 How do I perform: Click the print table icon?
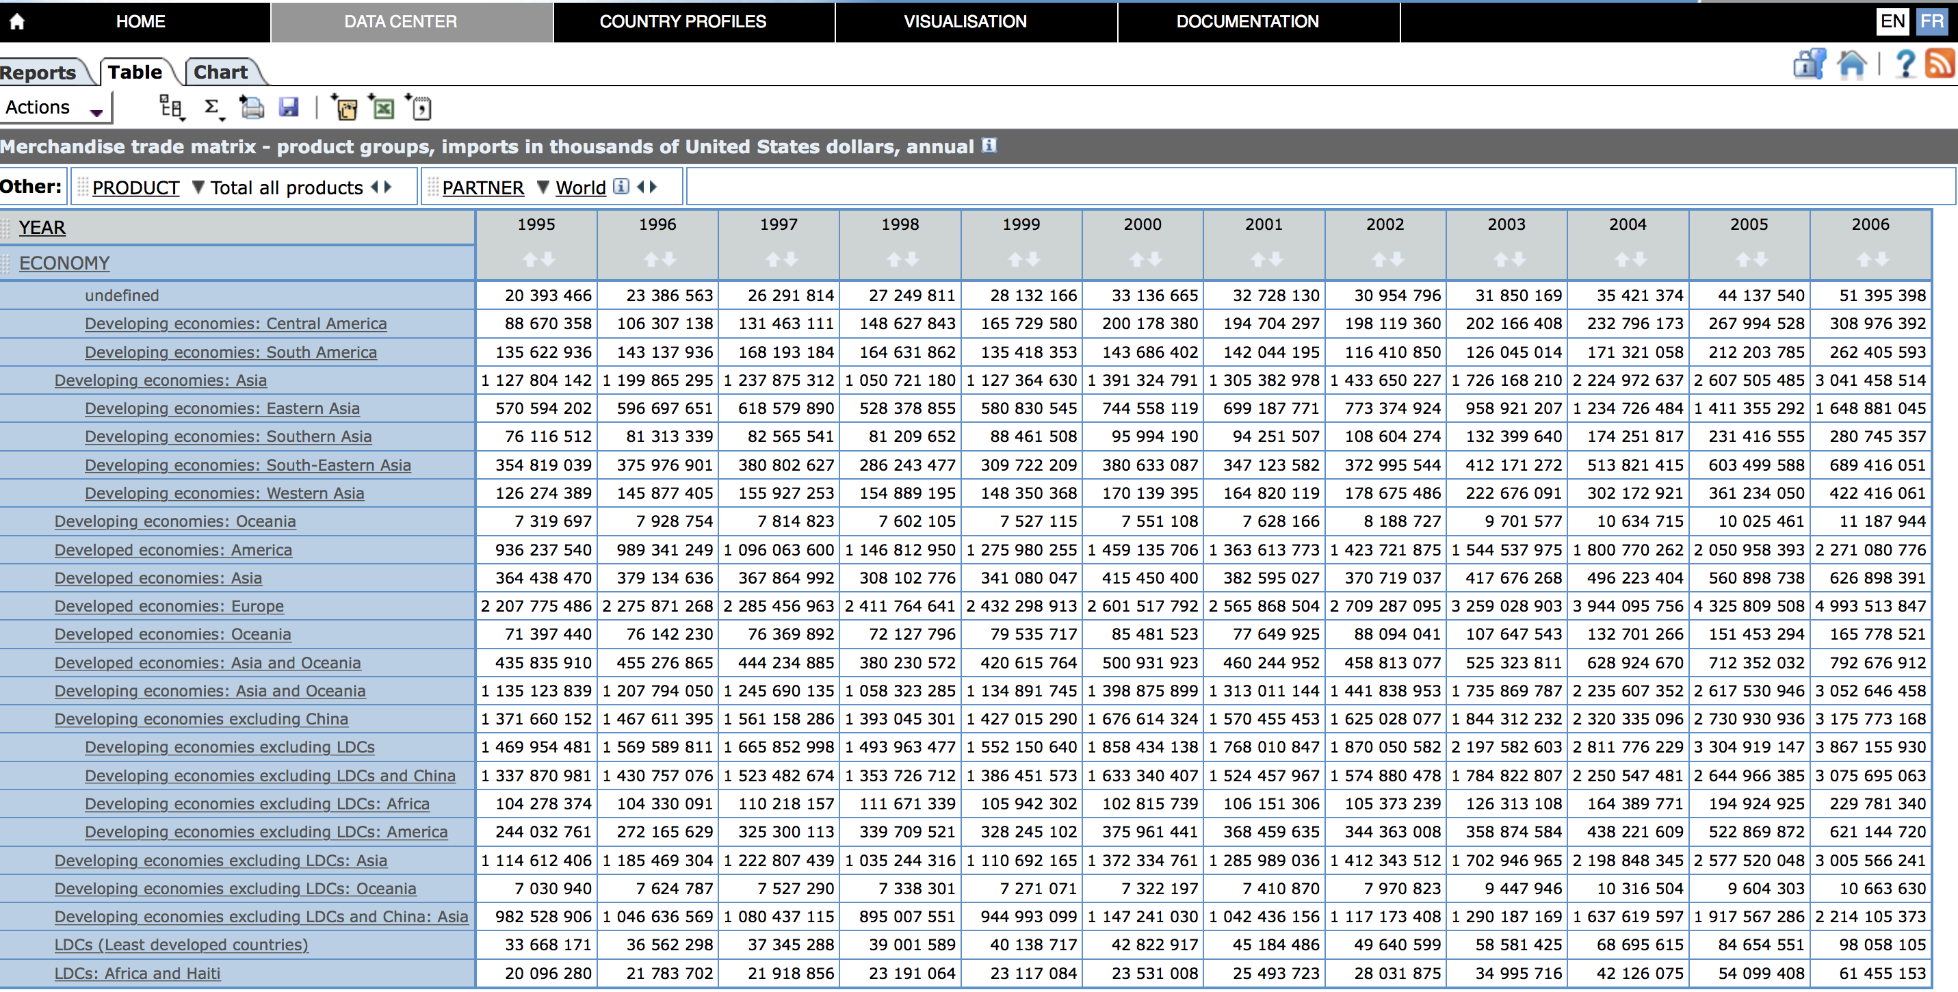(x=252, y=108)
